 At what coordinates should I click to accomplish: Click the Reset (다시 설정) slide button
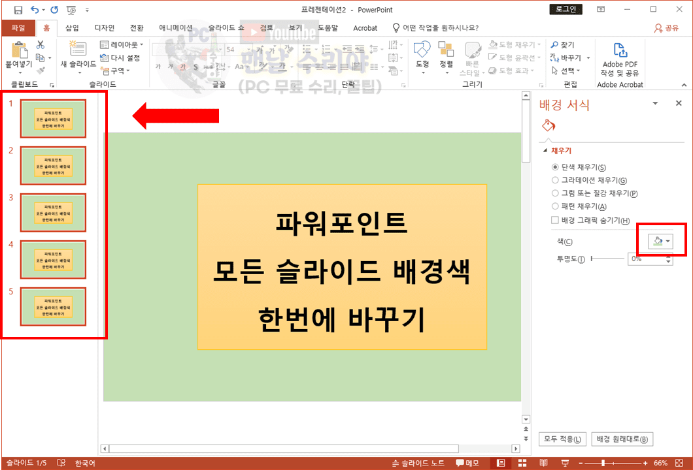click(x=120, y=58)
